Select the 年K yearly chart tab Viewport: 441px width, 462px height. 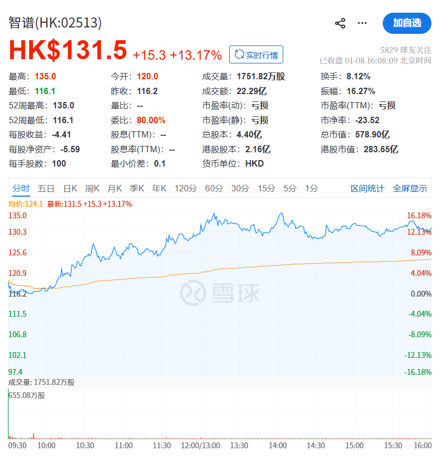point(159,188)
